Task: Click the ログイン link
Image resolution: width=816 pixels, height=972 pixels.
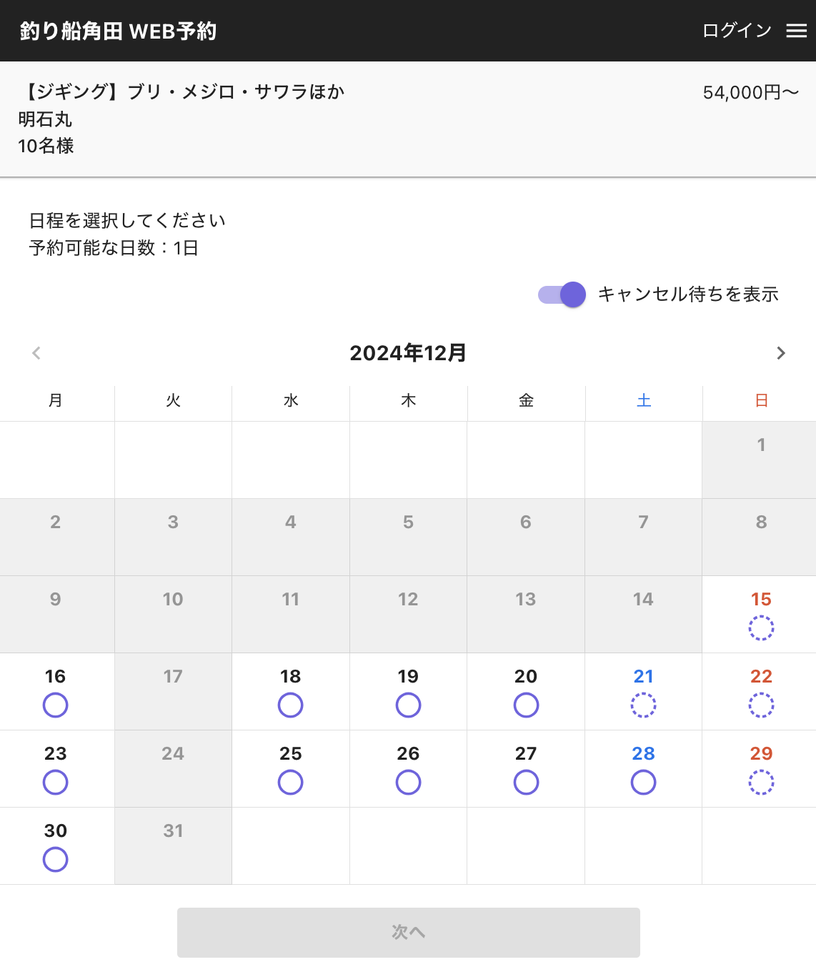Action: click(737, 31)
